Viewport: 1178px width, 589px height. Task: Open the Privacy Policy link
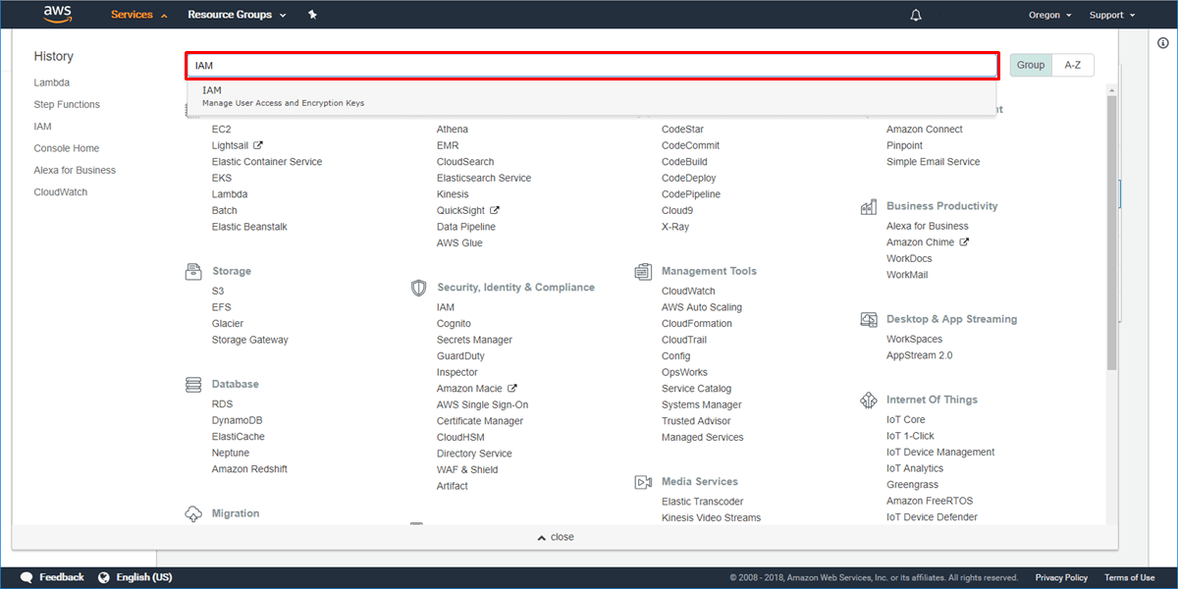click(x=1061, y=577)
